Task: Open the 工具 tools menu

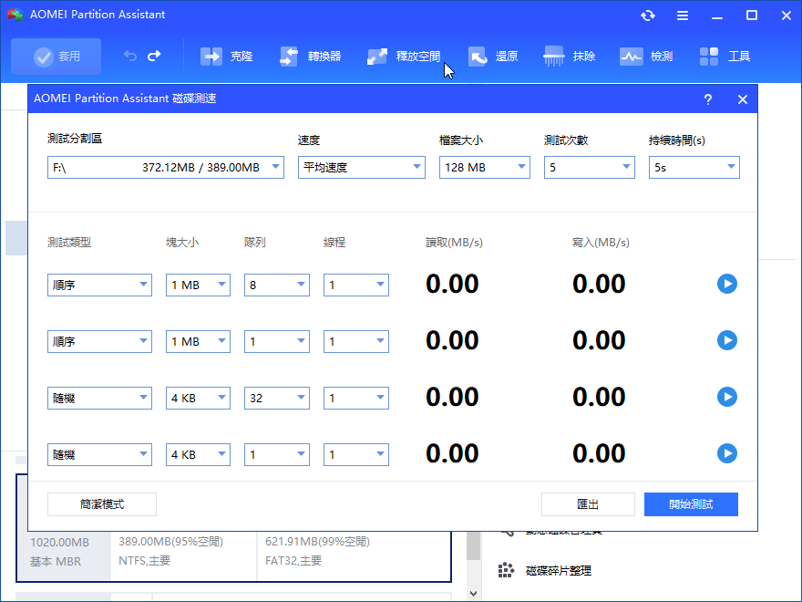Action: 725,57
